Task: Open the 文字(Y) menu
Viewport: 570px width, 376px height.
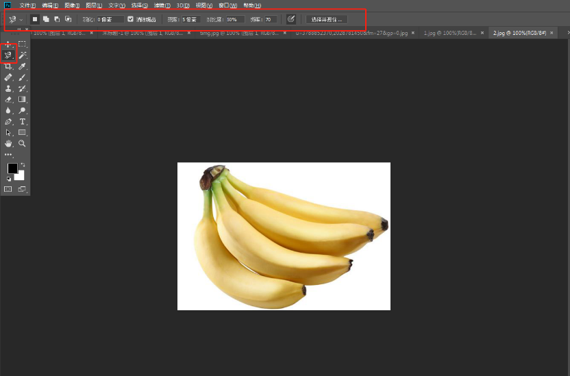Action: coord(116,5)
